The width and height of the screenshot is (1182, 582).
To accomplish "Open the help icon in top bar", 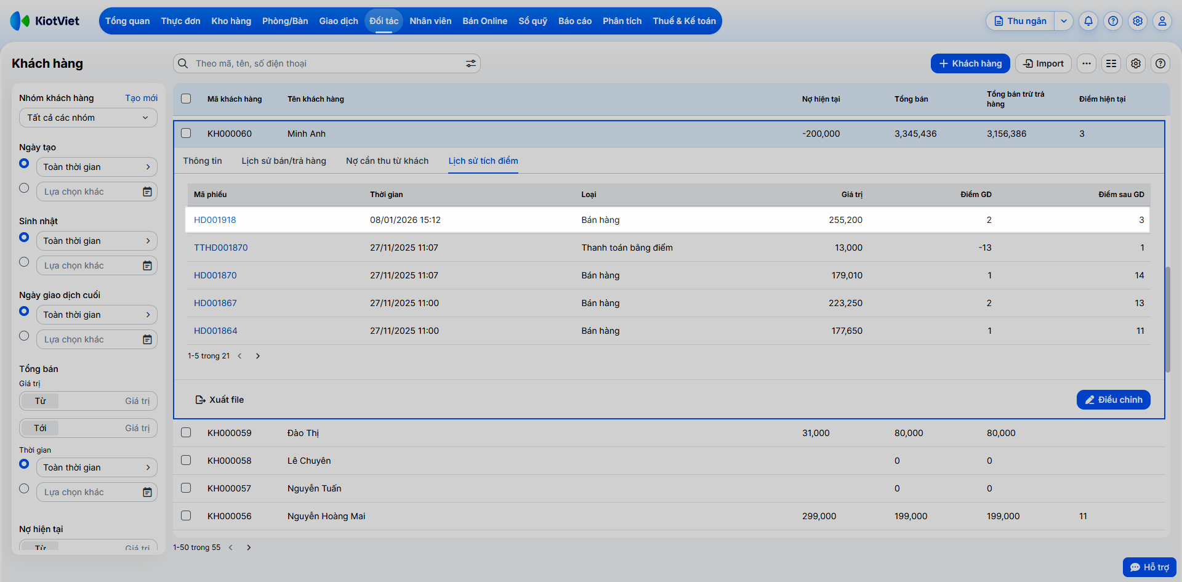I will [1113, 21].
